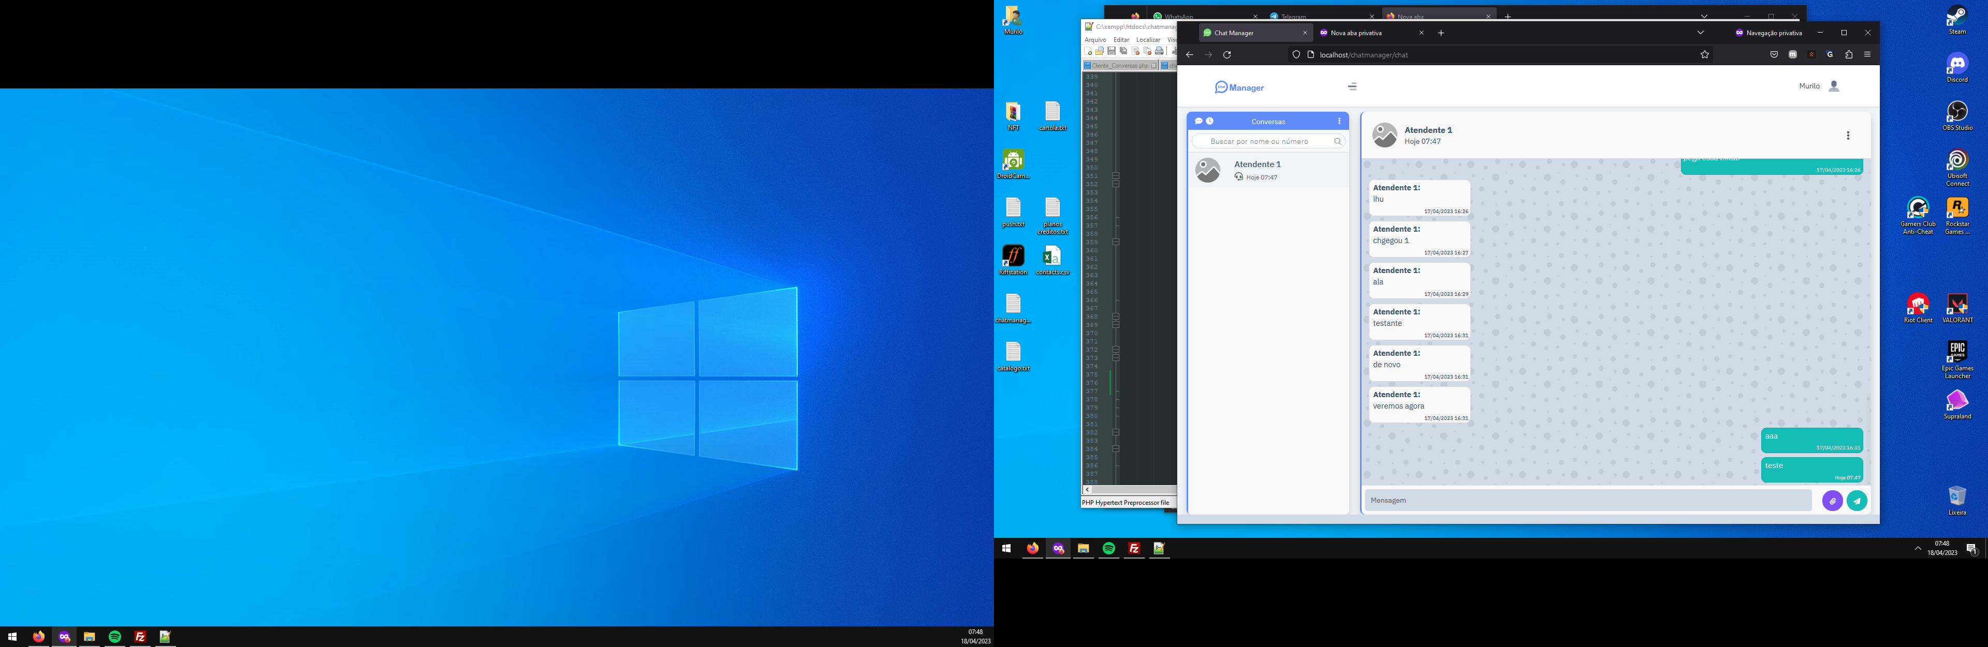Open Spotify from taskbar below Chat Manager window
This screenshot has width=1988, height=647.
point(1109,548)
